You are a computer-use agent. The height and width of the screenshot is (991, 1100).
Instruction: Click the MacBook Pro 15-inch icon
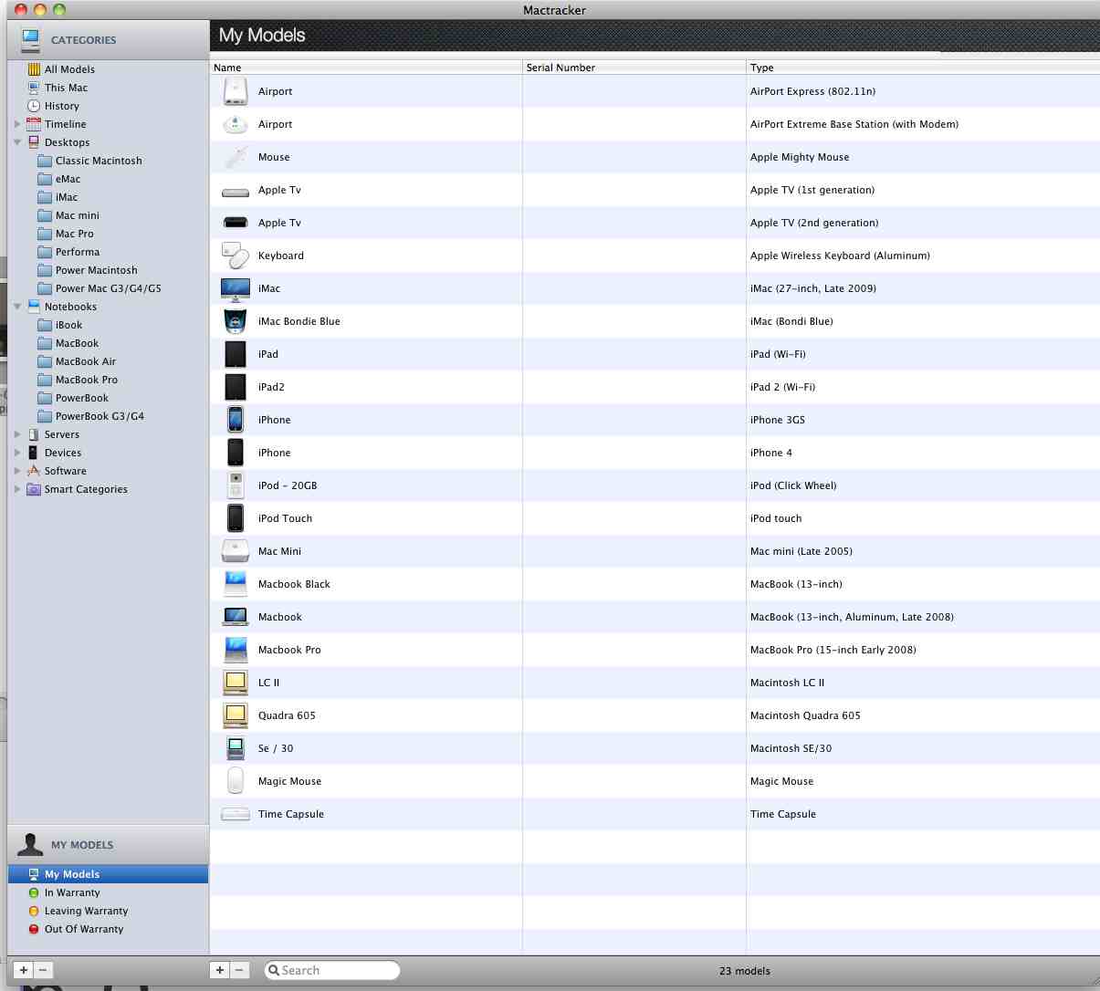(236, 650)
